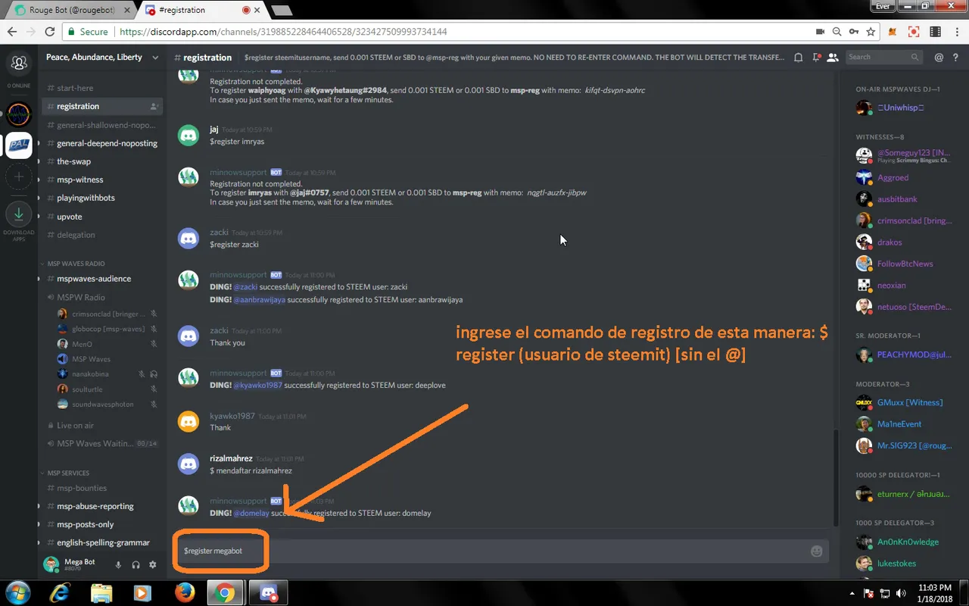969x606 pixels.
Task: Open Windows Explorer folder in taskbar
Action: (x=101, y=592)
